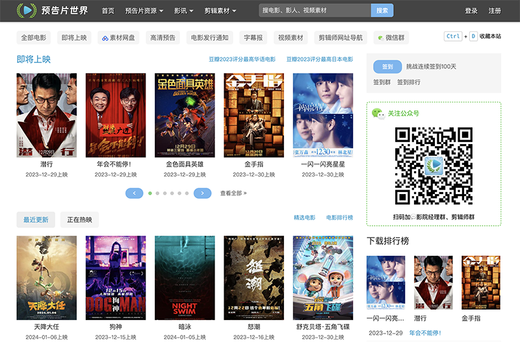Select the fourth carousel page dot

pyautogui.click(x=172, y=193)
